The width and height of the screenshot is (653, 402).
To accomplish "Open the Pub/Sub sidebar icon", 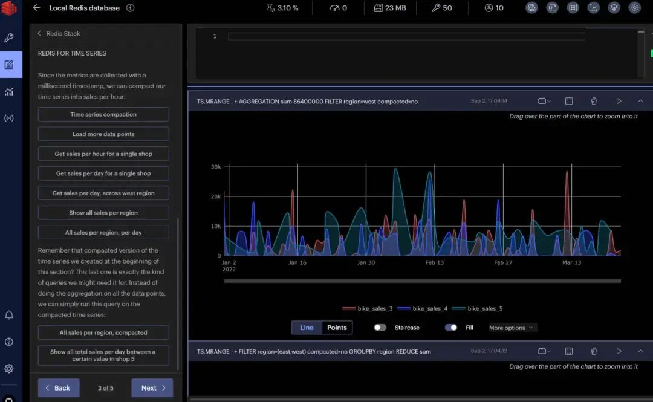I will 8,118.
